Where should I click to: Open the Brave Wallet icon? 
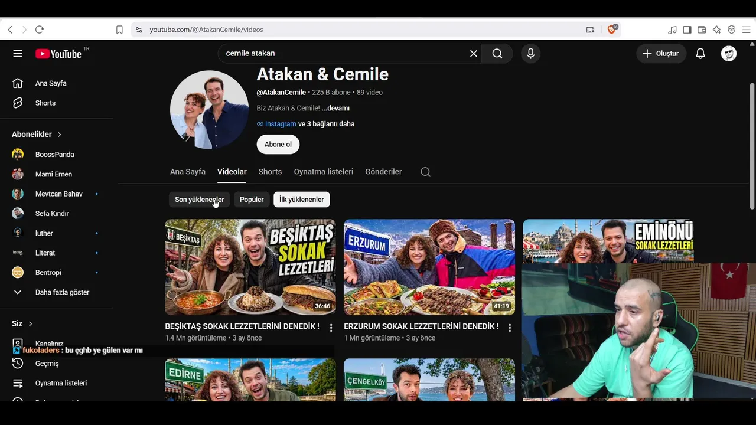pos(702,30)
